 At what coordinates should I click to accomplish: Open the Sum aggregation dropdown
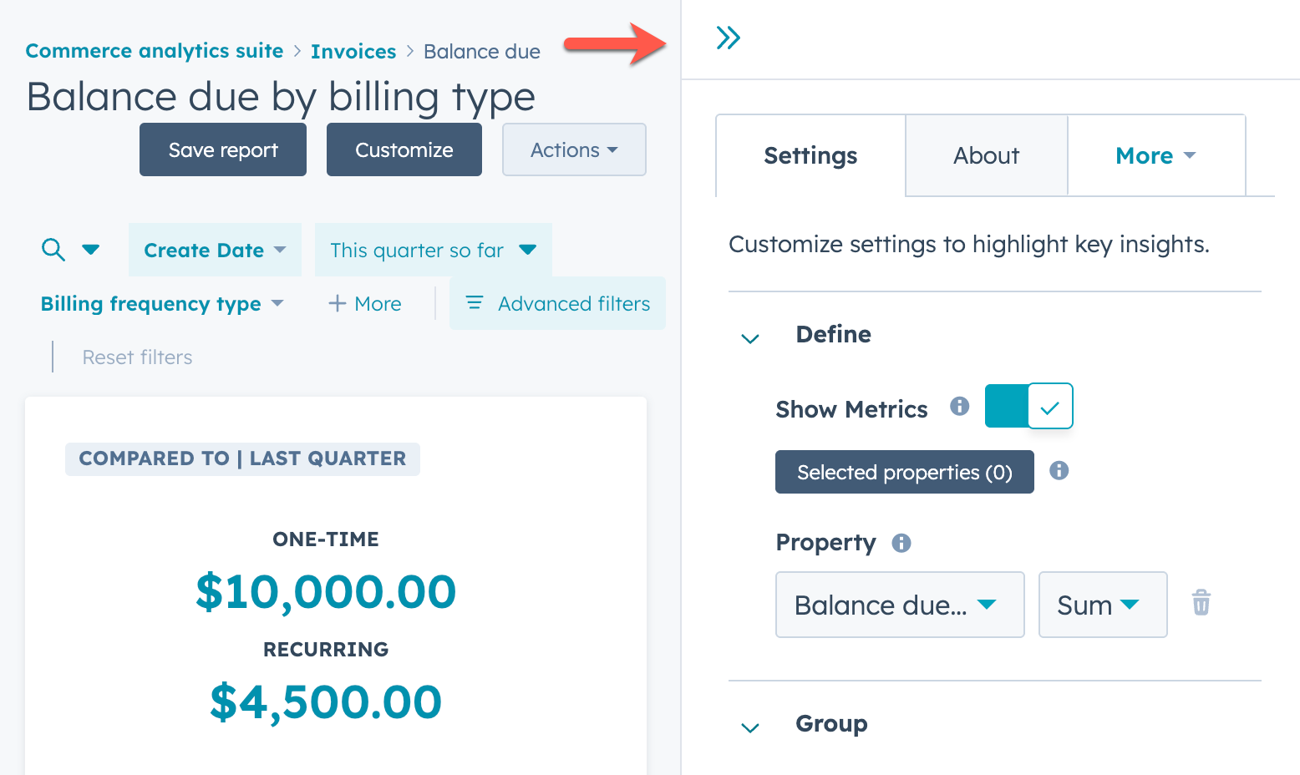tap(1103, 605)
